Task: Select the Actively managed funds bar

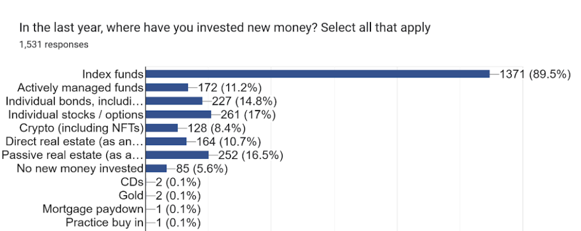Action: point(167,87)
